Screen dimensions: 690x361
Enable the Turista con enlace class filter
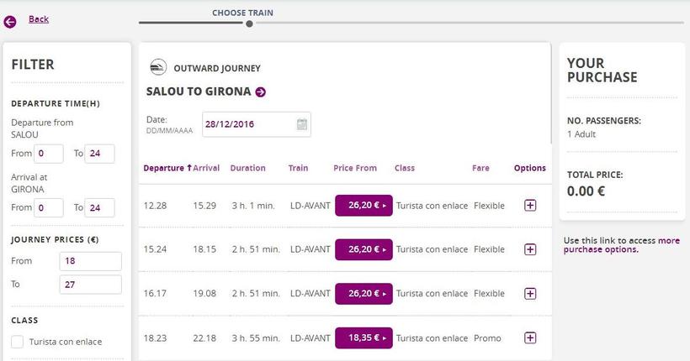click(x=18, y=342)
